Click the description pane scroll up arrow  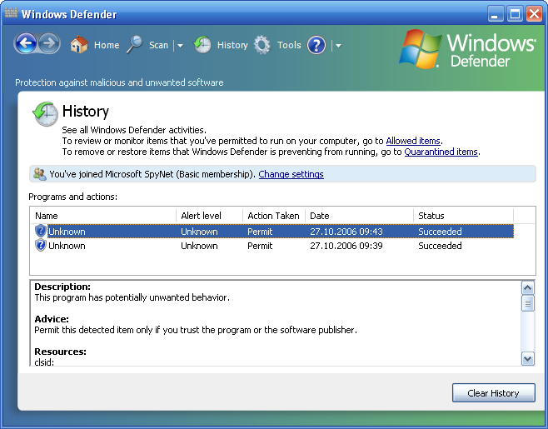(x=528, y=288)
